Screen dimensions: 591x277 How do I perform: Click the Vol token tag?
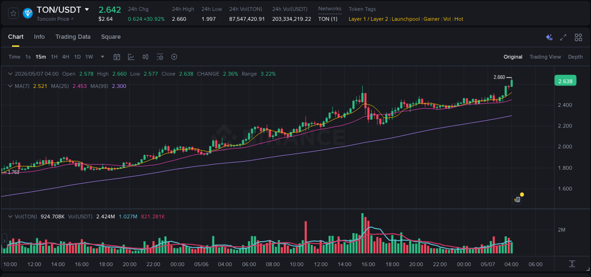pyautogui.click(x=447, y=19)
